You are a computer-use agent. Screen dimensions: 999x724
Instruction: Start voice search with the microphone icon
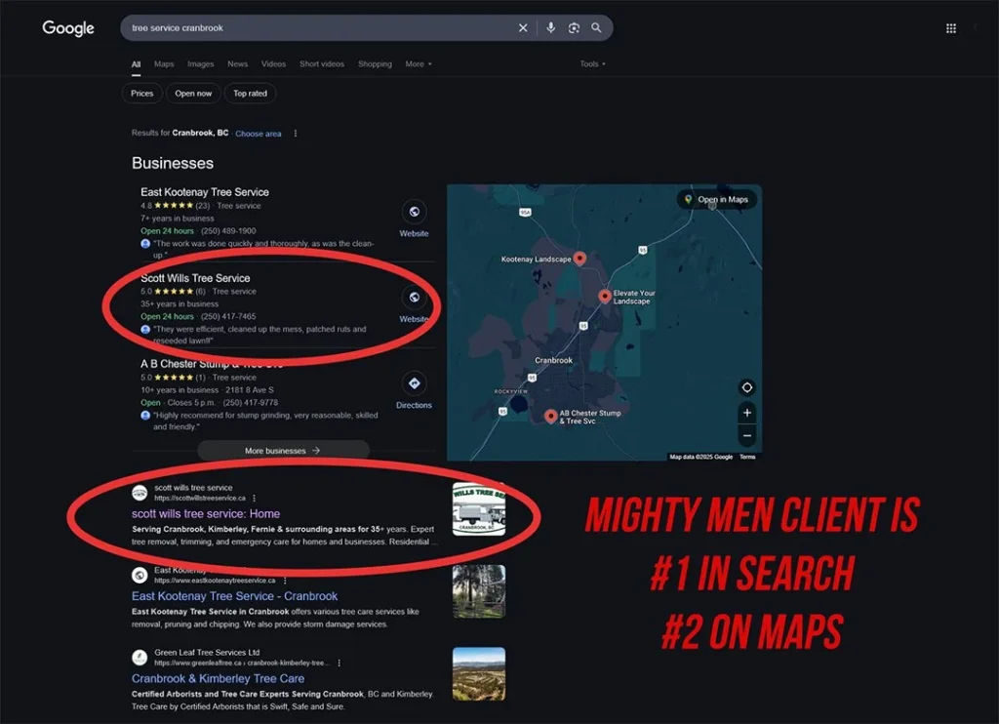(550, 27)
